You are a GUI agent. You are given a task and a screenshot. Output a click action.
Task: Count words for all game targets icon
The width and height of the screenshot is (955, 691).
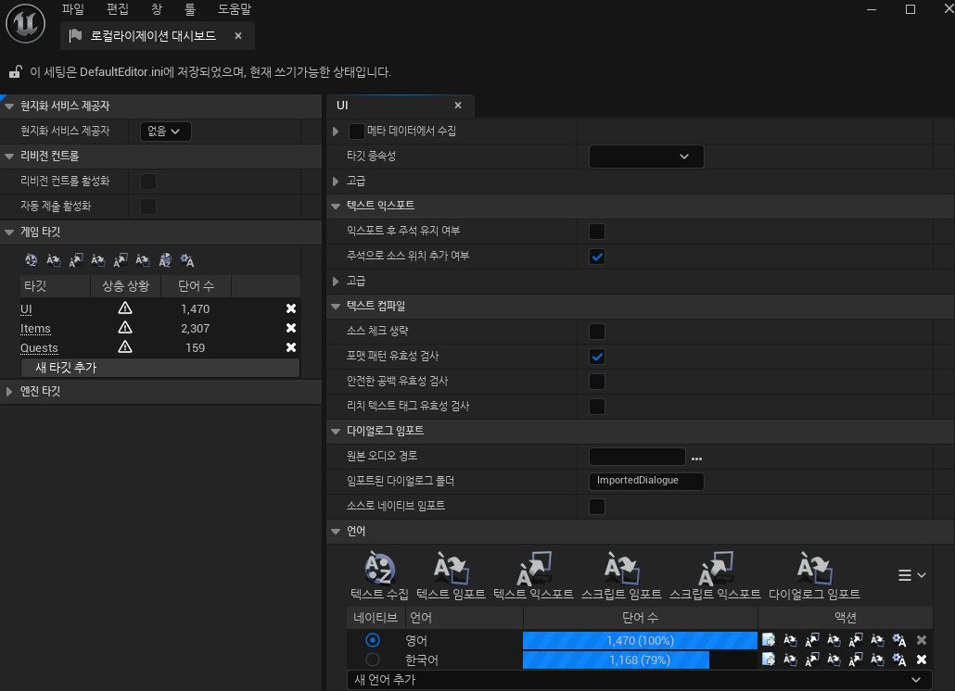tap(165, 260)
